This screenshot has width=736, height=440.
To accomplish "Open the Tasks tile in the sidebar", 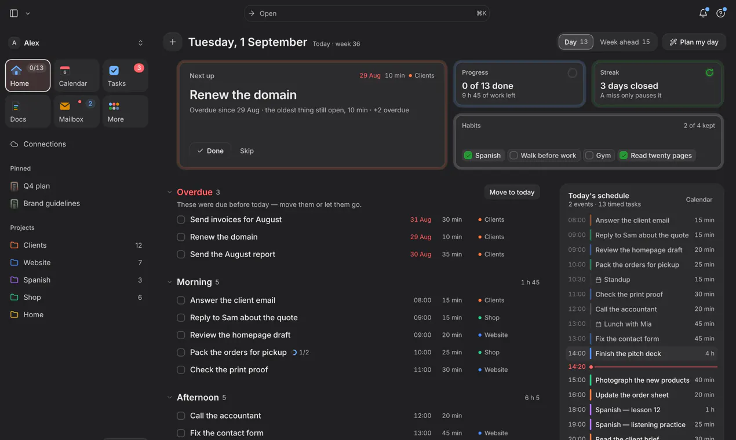I will [x=125, y=75].
